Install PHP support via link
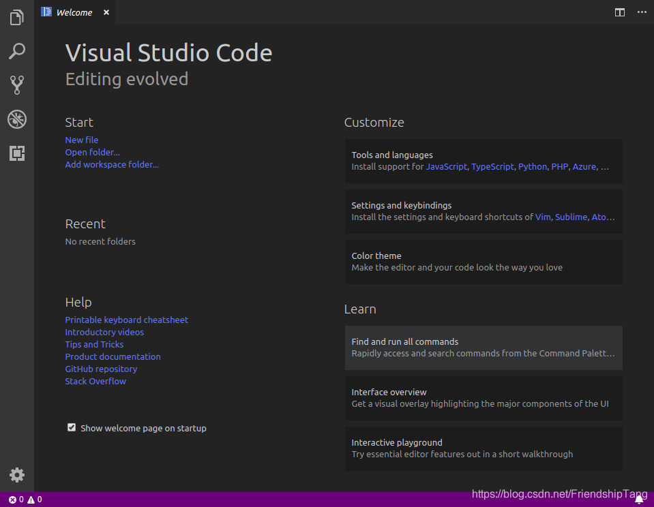 point(560,167)
